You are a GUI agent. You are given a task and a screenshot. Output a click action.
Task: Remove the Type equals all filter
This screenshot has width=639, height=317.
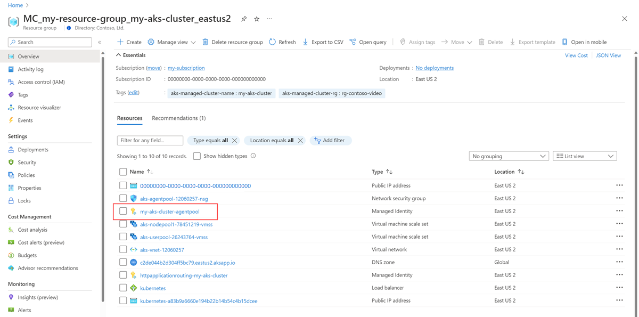pyautogui.click(x=235, y=141)
